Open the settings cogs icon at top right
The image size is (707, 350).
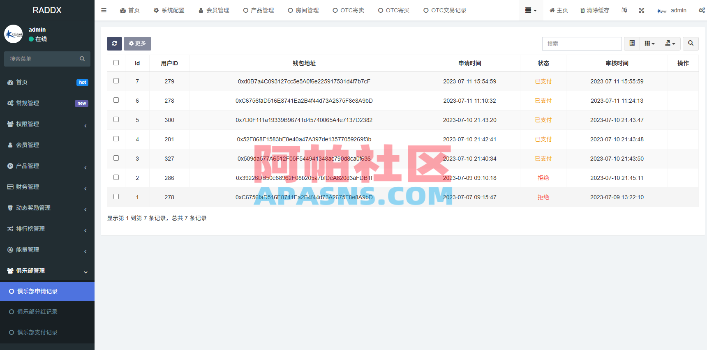pos(702,10)
